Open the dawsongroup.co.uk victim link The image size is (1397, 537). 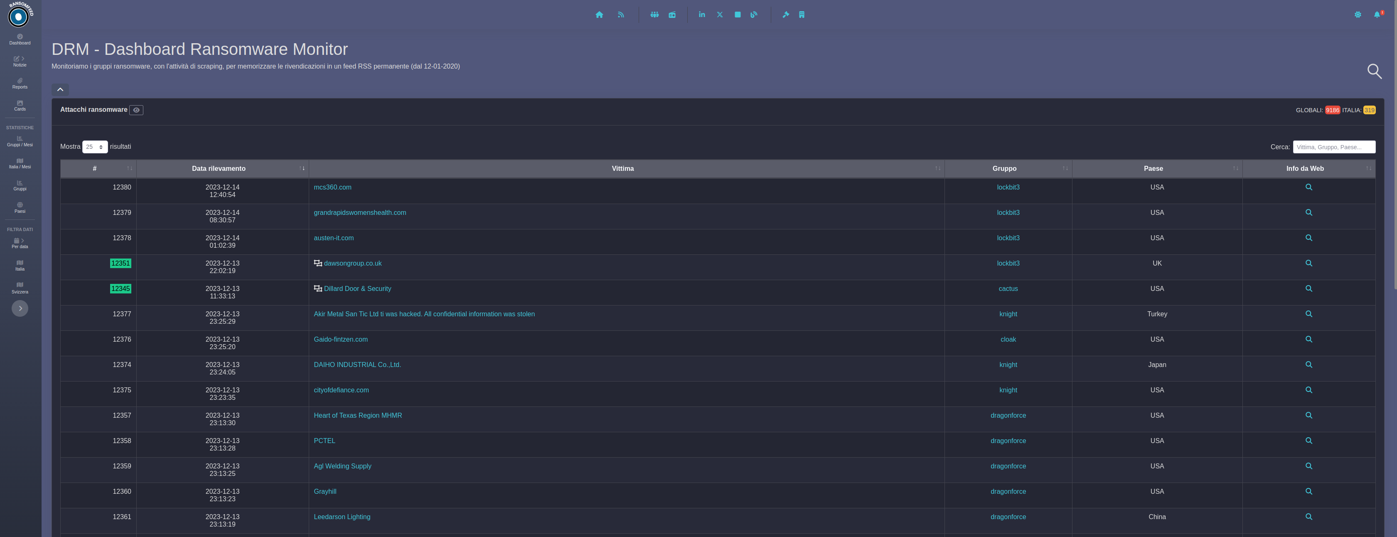352,264
